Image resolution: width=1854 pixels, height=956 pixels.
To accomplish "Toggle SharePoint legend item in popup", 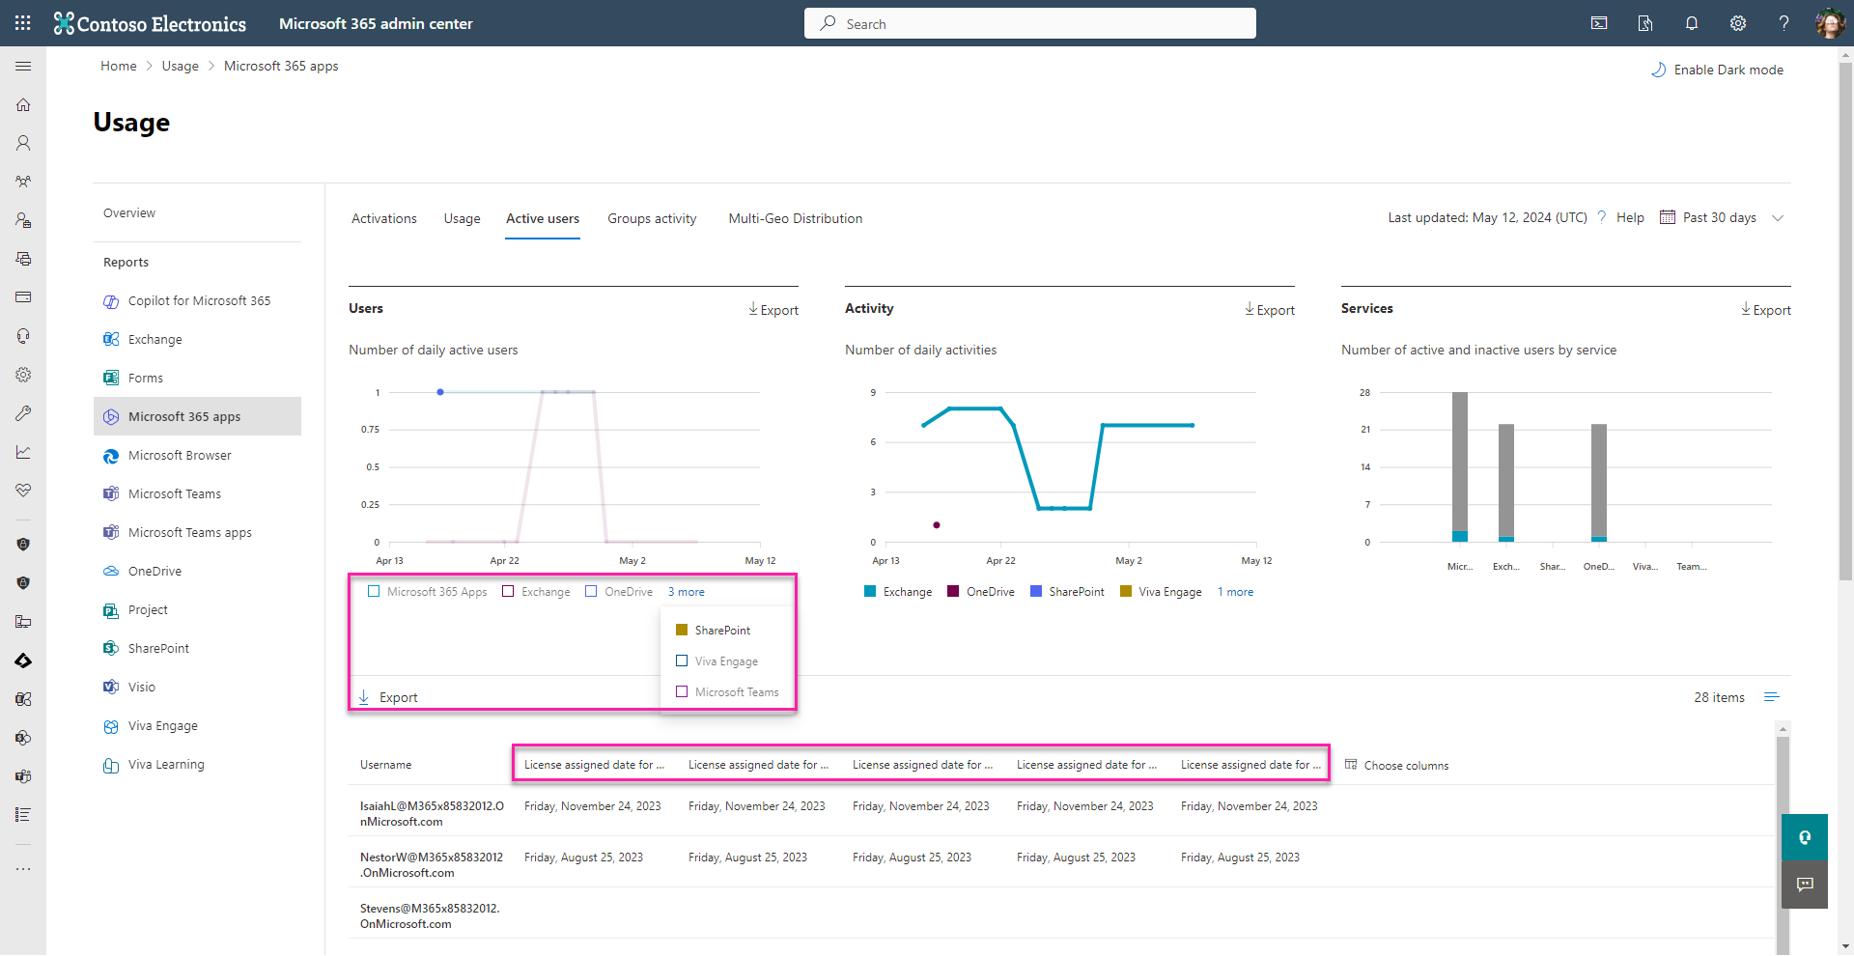I will pyautogui.click(x=713, y=631).
